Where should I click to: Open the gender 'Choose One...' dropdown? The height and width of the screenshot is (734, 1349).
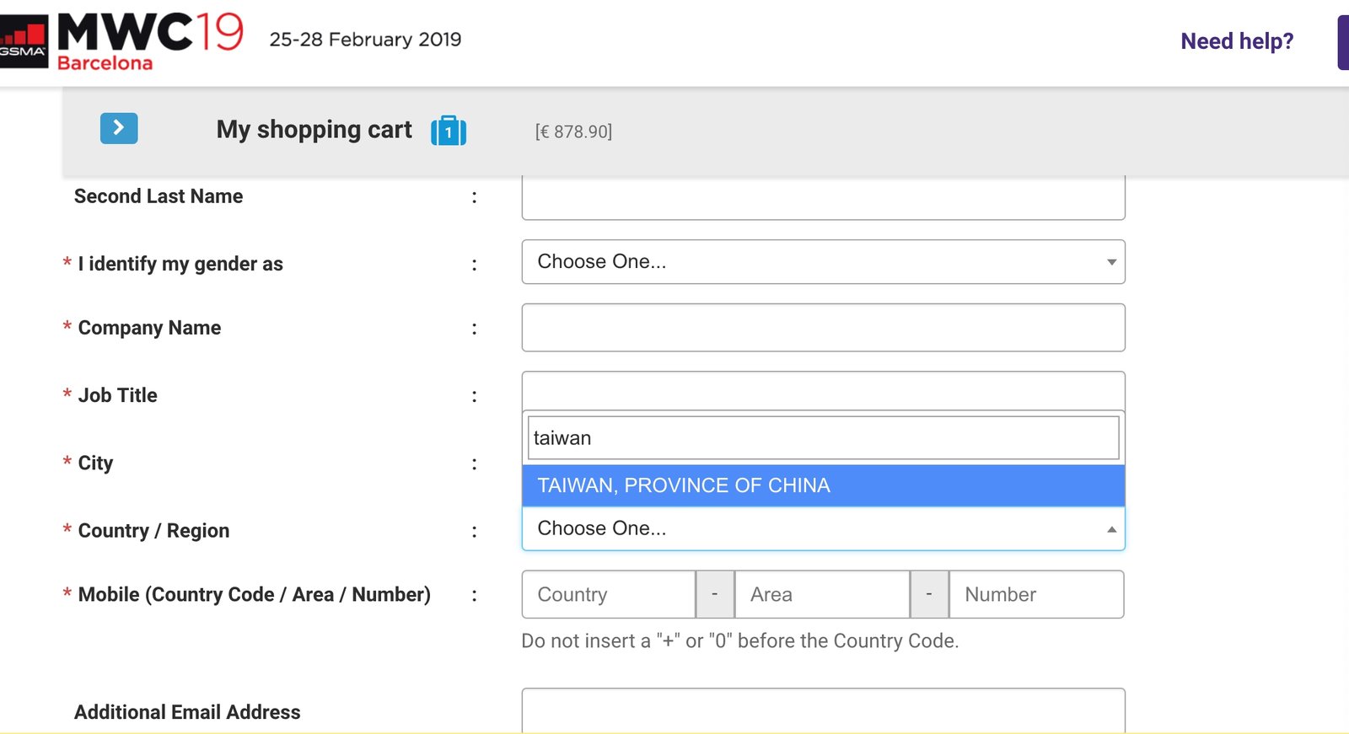822,262
